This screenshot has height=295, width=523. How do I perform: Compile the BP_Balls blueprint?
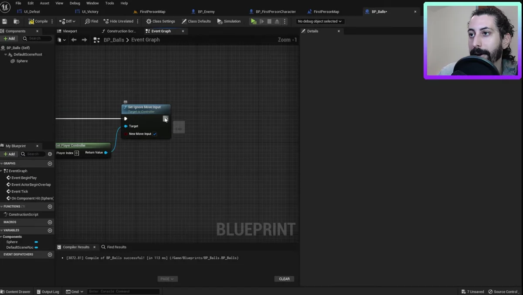tap(38, 21)
